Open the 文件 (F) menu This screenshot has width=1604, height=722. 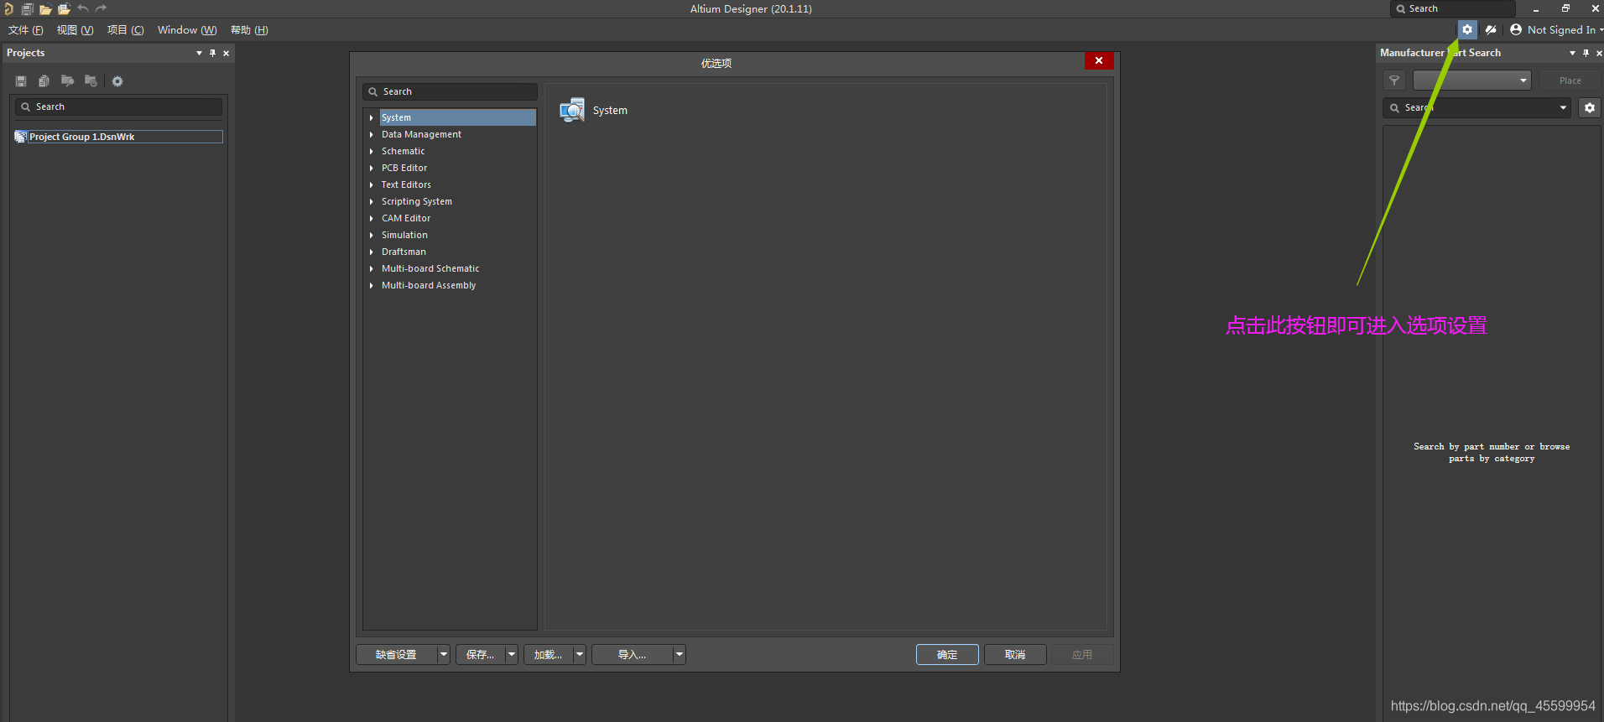point(26,30)
